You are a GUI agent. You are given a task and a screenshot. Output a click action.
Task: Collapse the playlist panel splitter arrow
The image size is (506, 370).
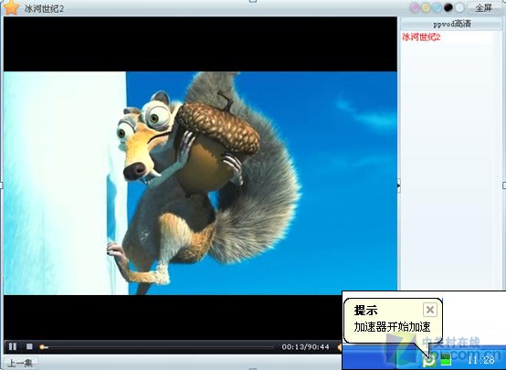399,185
